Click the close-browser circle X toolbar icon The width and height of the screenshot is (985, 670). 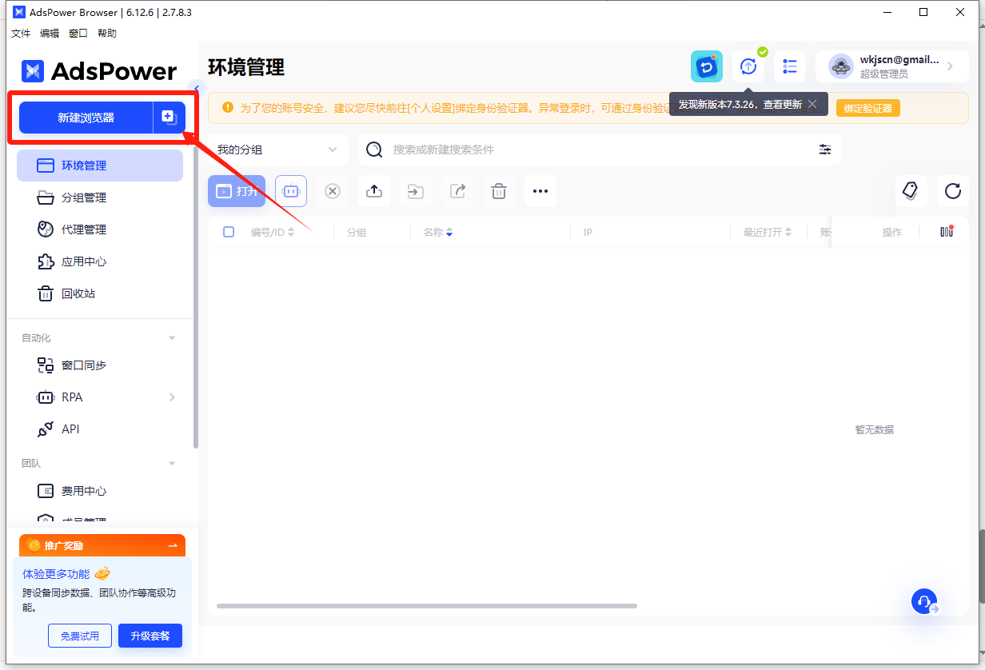[x=333, y=191]
